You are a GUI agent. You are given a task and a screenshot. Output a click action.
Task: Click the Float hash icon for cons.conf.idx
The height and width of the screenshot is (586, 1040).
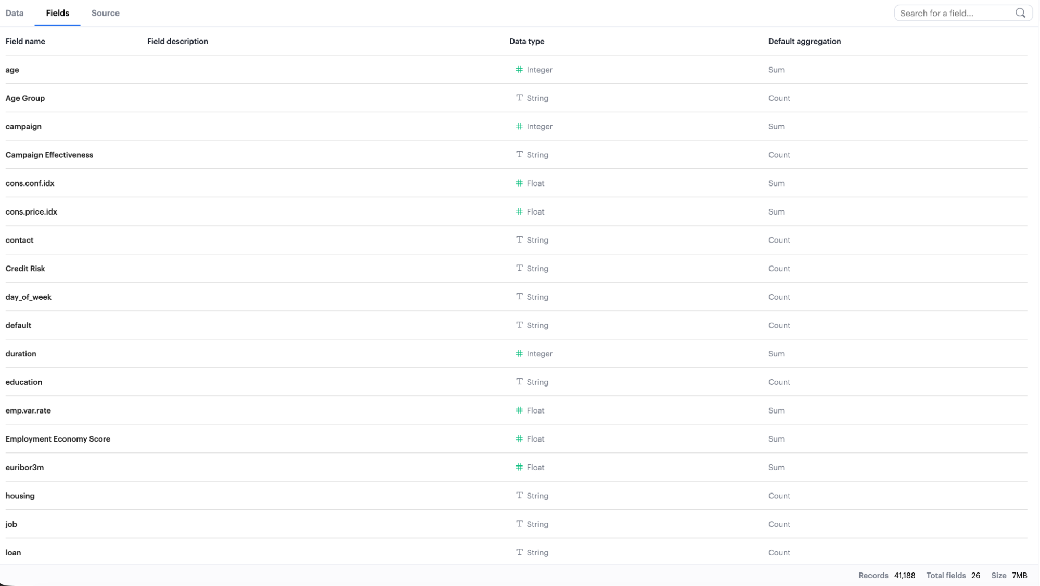click(x=519, y=183)
